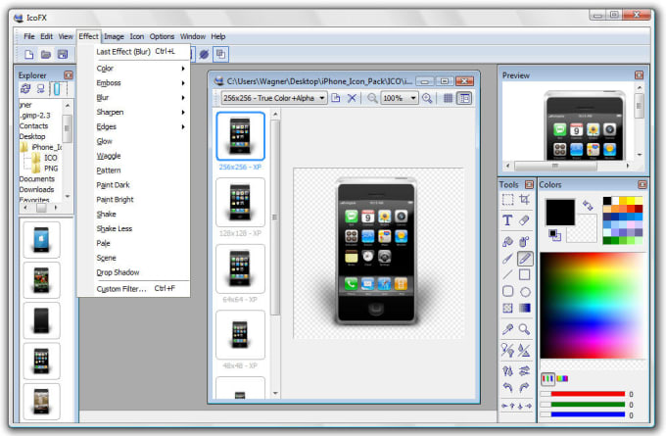Close the Preview panel
This screenshot has width=666, height=436.
click(639, 75)
